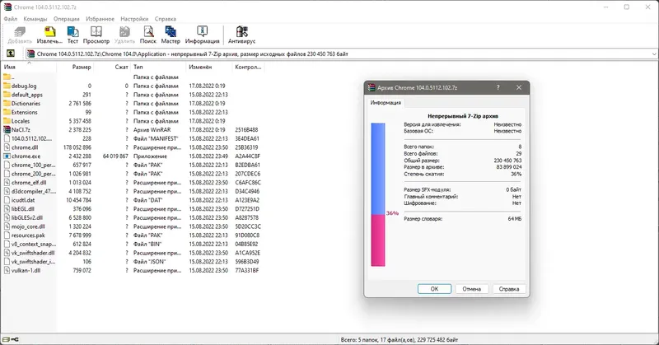Select the mojo_core.dll file row
Screen dimensions: 659x345
point(133,226)
